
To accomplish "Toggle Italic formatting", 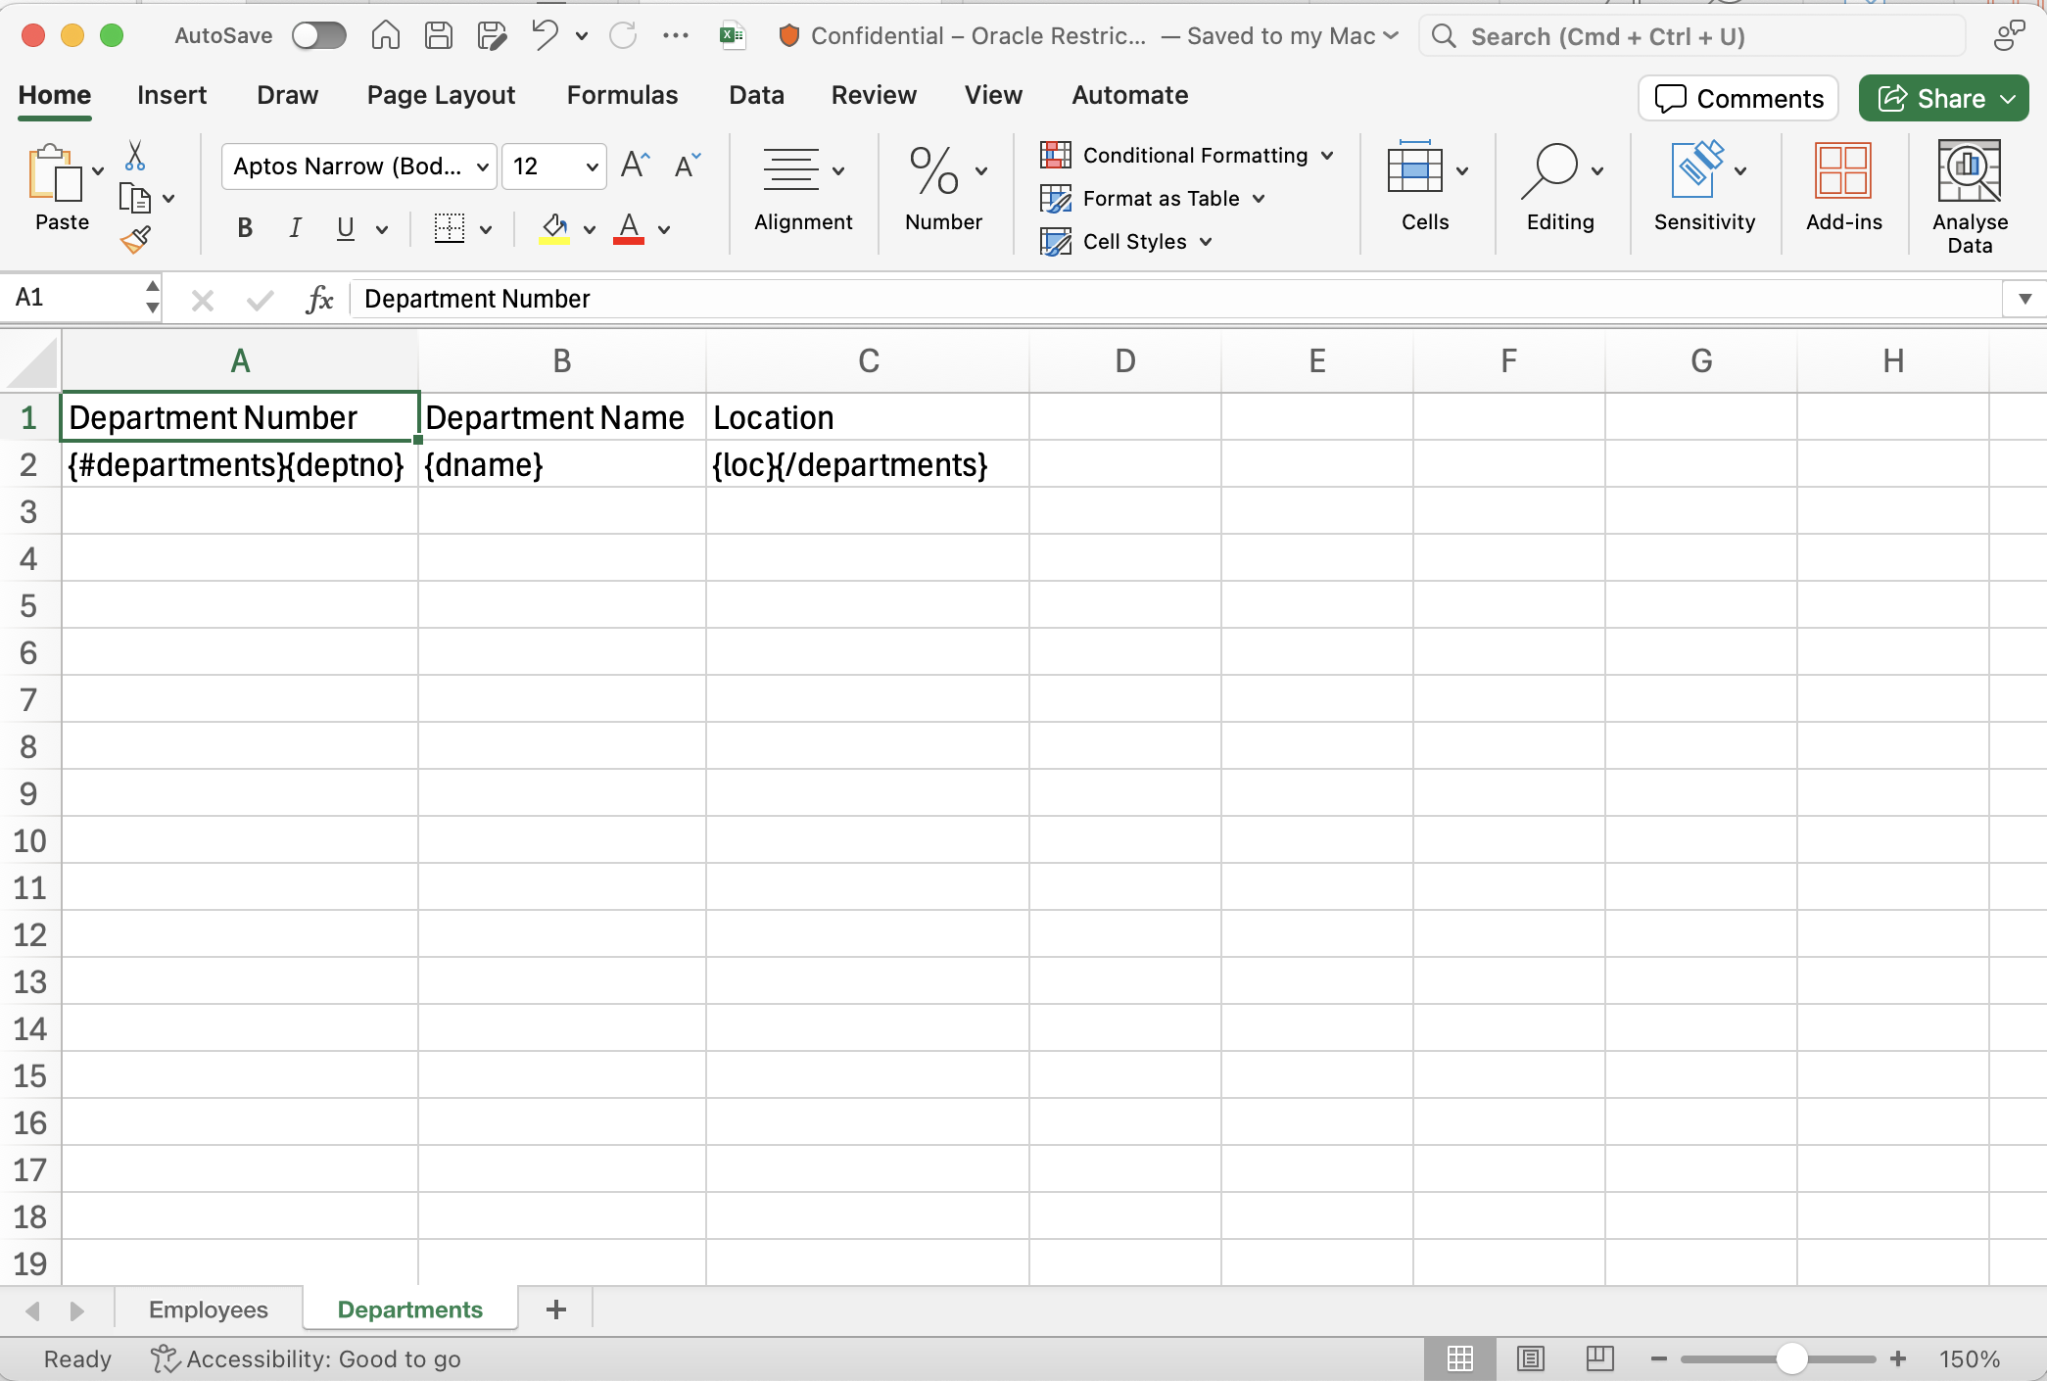I will click(x=295, y=228).
